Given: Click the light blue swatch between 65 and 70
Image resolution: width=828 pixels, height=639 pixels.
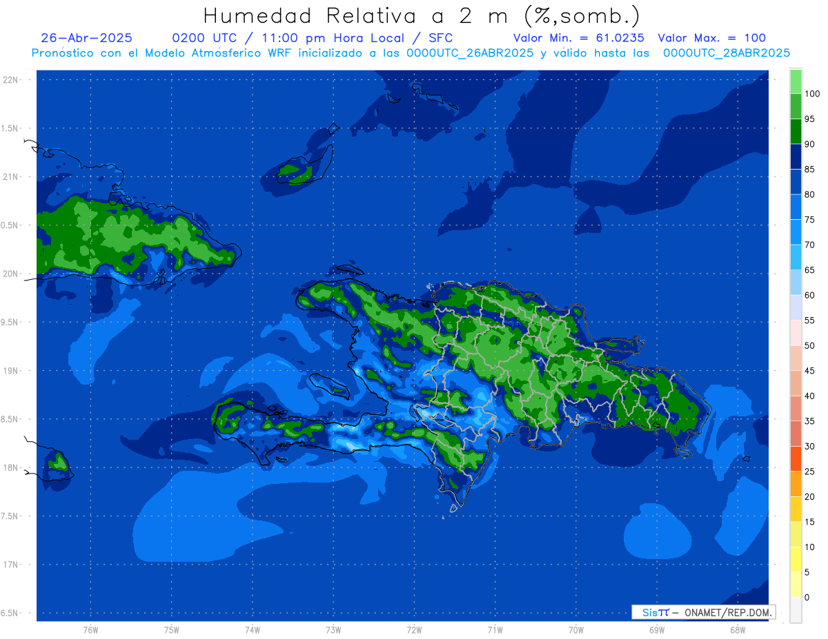Looking at the screenshot, I should click(x=796, y=257).
